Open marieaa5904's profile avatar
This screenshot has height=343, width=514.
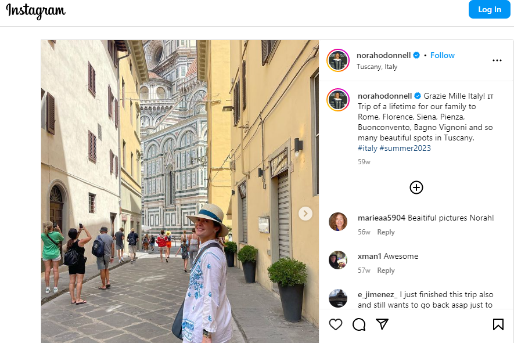(x=338, y=222)
